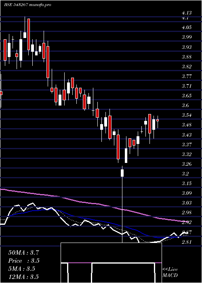Select the Price : 3.5 legend entry
The height and width of the screenshot is (283, 202).
coord(23,261)
